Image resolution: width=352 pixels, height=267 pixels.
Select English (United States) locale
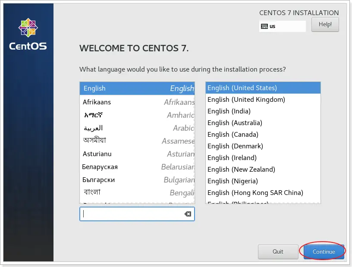(x=263, y=88)
